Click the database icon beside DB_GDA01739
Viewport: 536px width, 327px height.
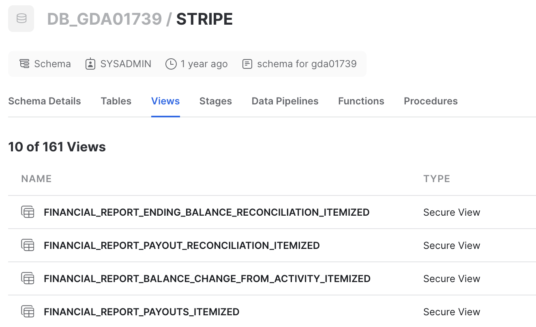coord(21,19)
